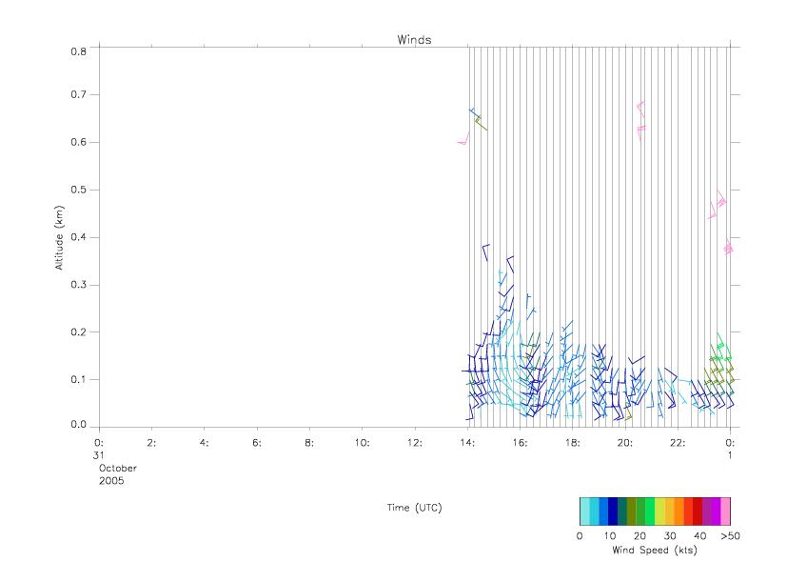This screenshot has width=787, height=582.
Task: Click the "10:" time tick label
Action: [x=362, y=443]
